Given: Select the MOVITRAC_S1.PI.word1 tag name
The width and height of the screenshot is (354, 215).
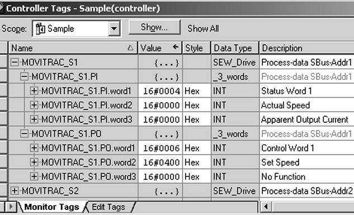Looking at the screenshot, I should (86, 91).
